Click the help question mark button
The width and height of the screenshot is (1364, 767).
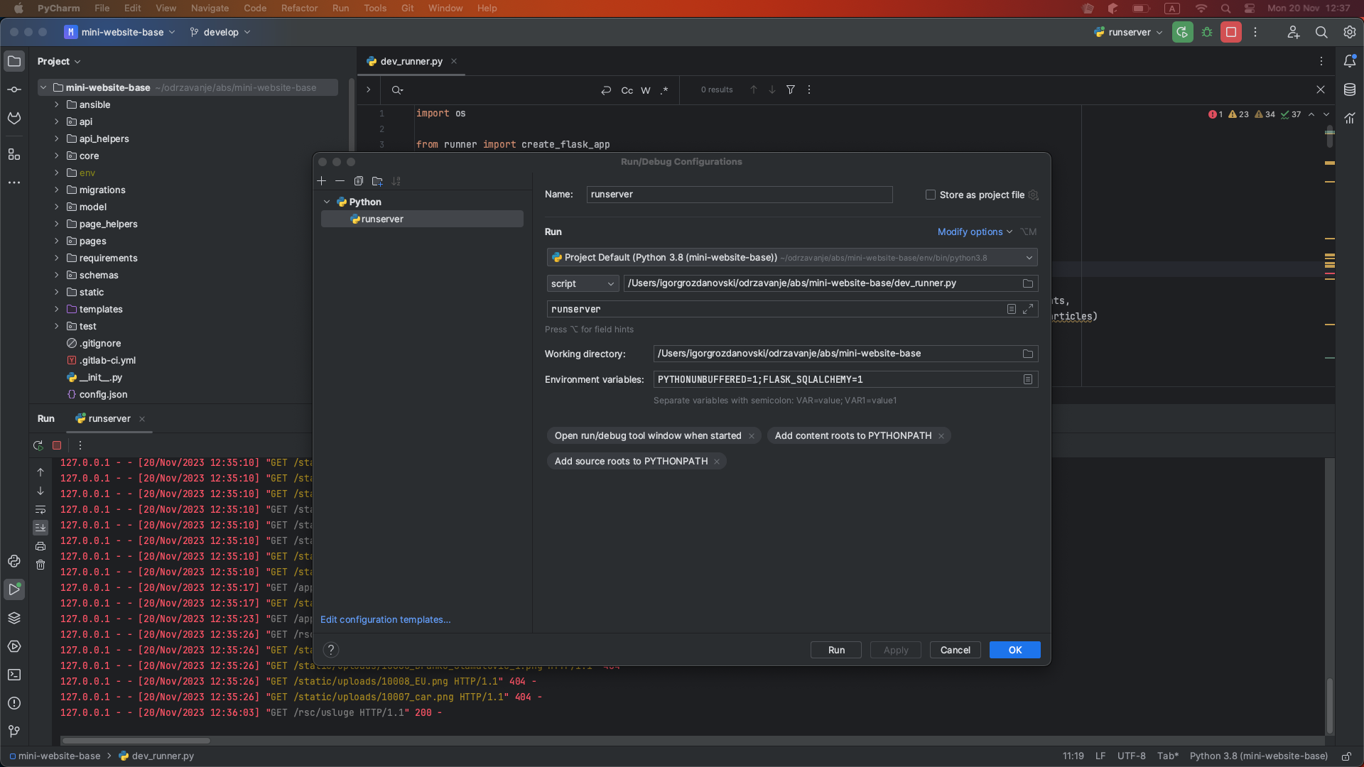[x=331, y=650]
